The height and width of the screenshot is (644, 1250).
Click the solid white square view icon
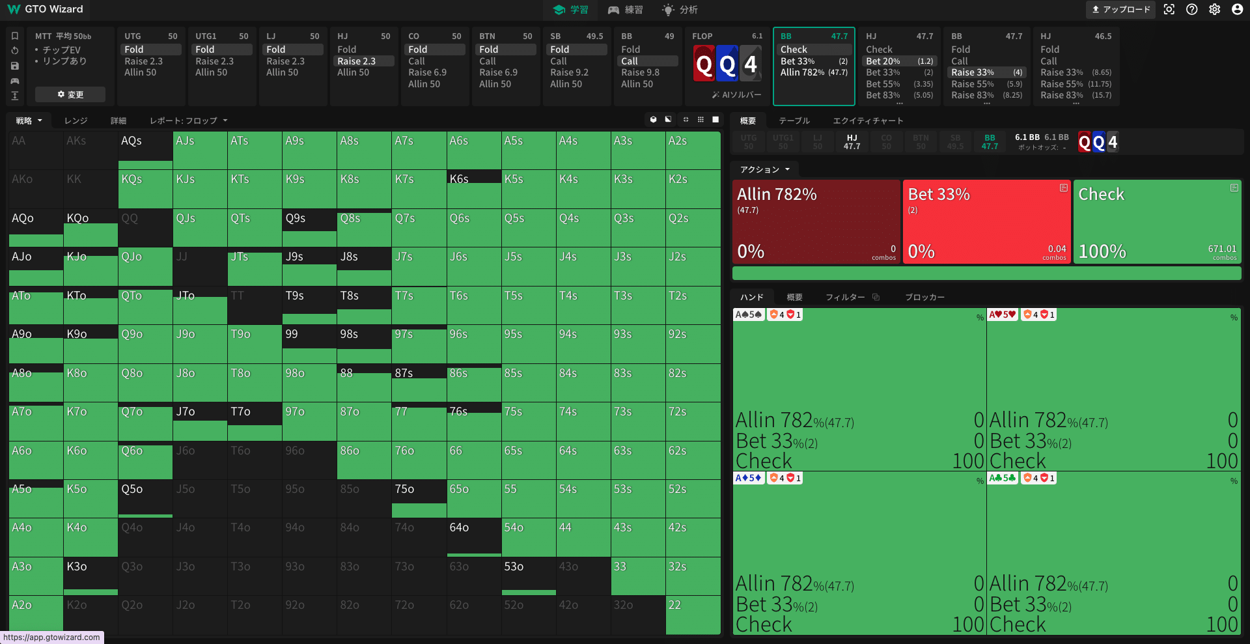point(715,120)
